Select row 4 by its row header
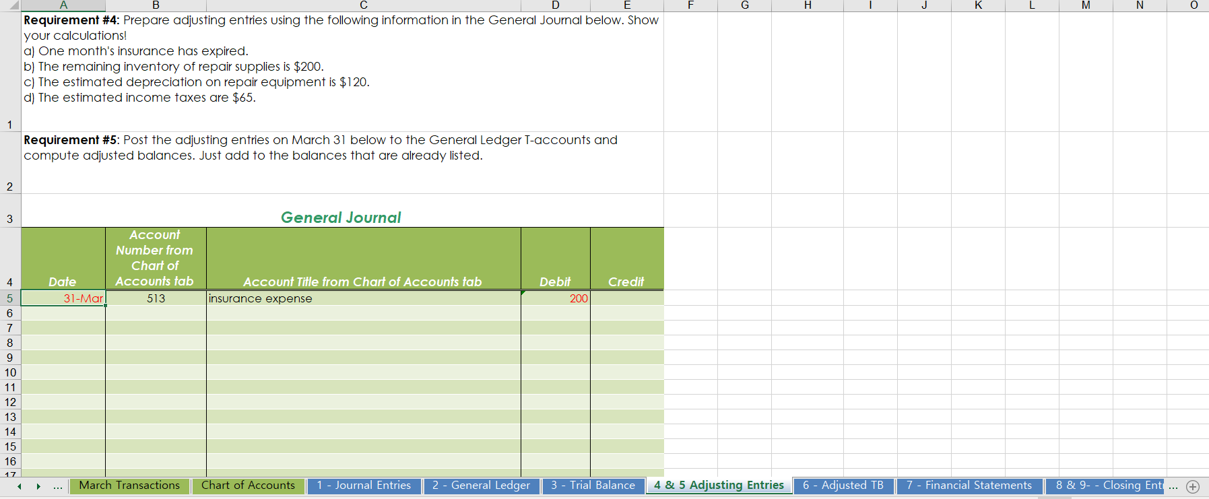This screenshot has width=1209, height=499. (x=10, y=259)
